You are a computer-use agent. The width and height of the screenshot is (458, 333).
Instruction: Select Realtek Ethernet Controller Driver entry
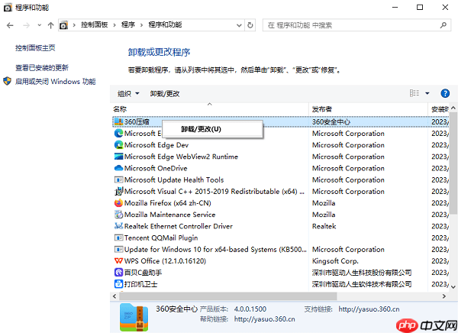tap(280, 226)
